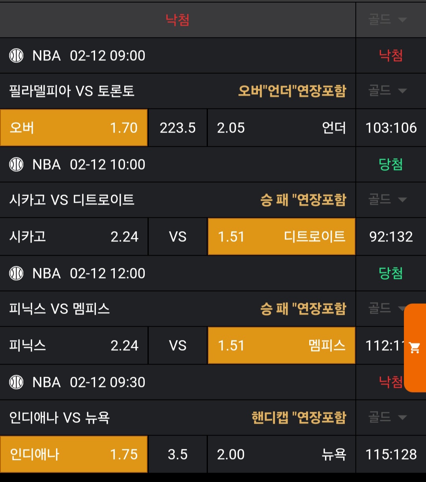Click the red 낙첨 header tab
This screenshot has height=482, width=426.
[x=177, y=19]
